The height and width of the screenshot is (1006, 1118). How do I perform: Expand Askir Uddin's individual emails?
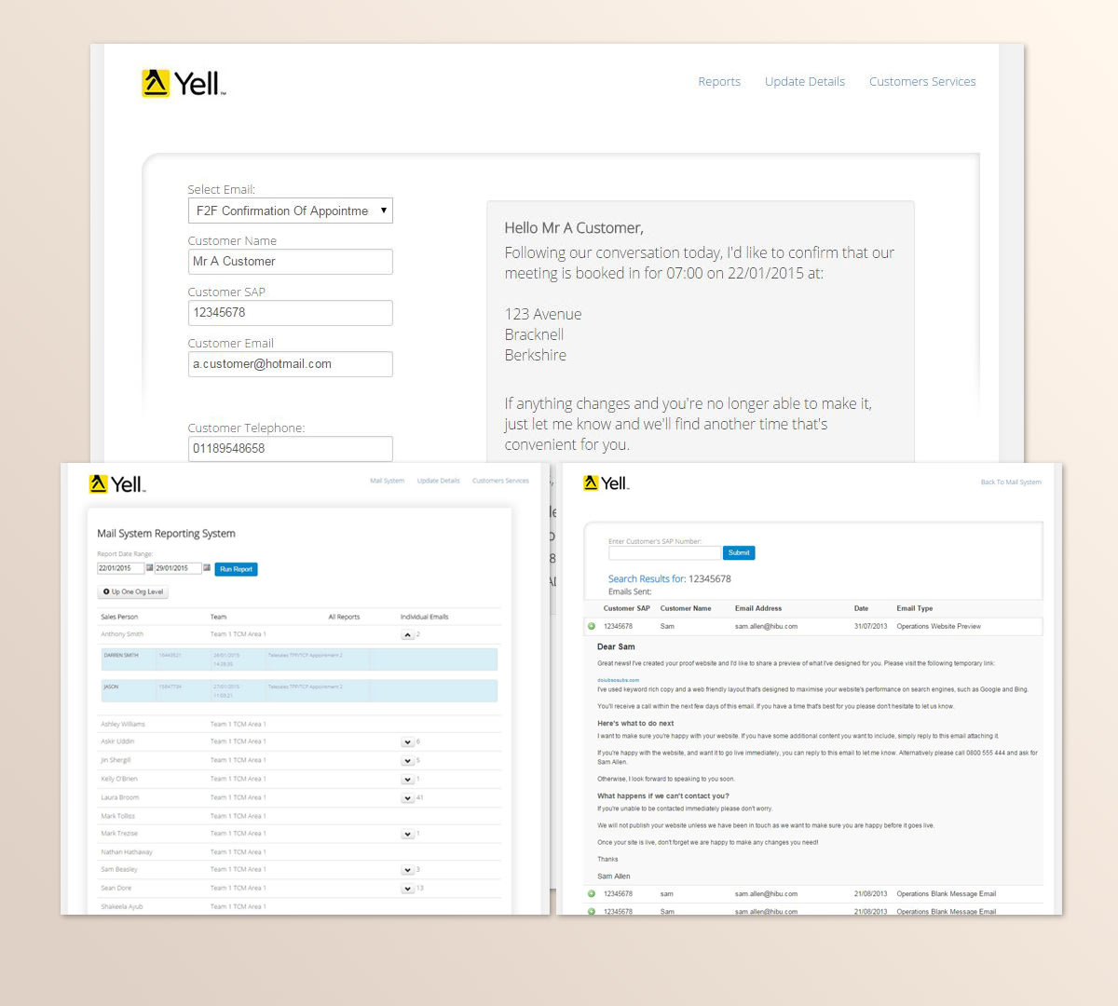tap(407, 742)
